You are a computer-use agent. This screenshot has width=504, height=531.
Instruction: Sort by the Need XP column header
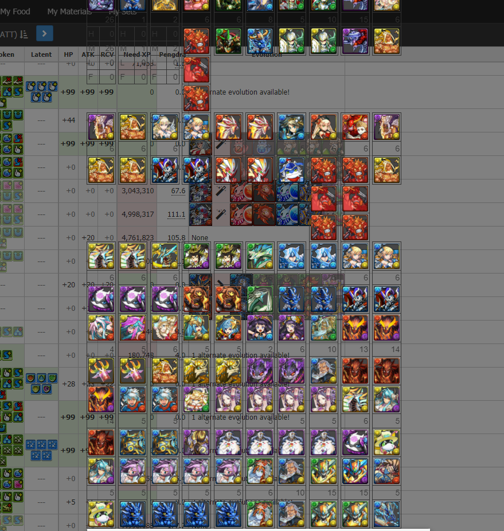click(x=137, y=54)
